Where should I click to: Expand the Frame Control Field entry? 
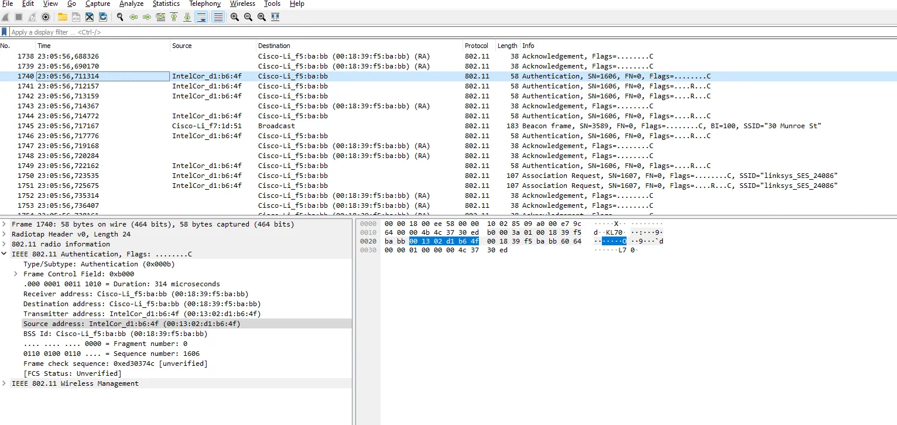click(x=16, y=274)
